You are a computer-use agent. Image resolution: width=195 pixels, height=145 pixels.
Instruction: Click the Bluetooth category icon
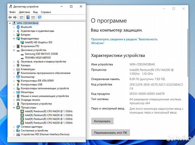coord(18,27)
